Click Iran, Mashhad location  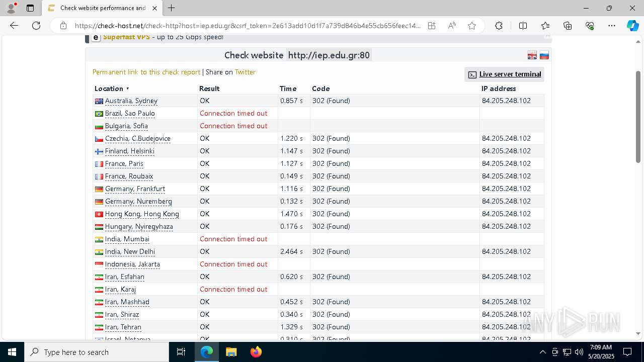(127, 302)
